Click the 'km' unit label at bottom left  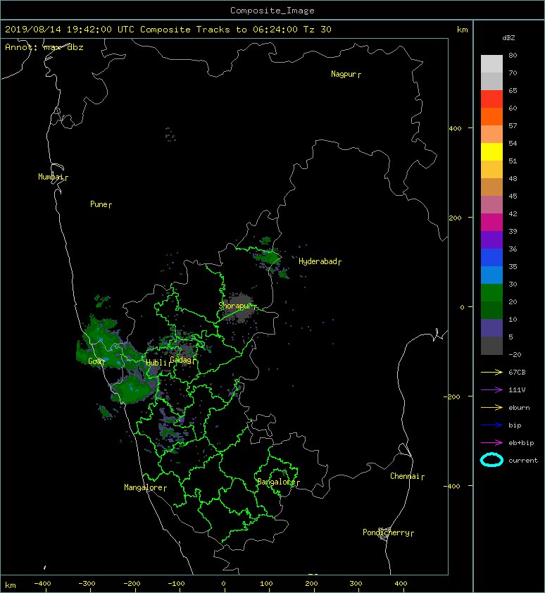[x=11, y=585]
